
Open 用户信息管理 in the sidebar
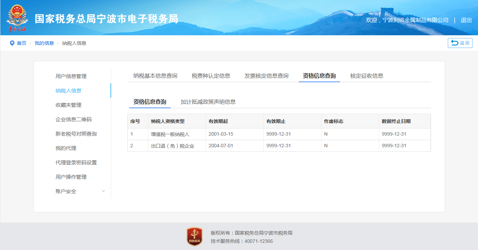pos(71,76)
